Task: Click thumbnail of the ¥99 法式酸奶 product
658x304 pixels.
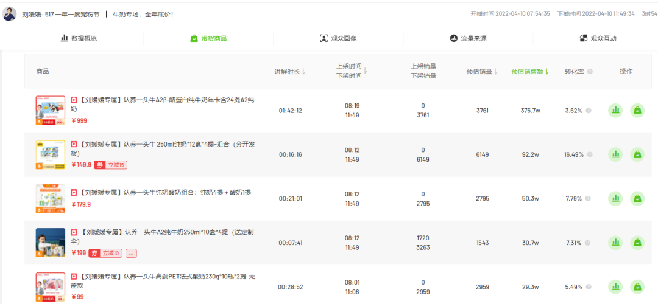Action: pos(51,287)
